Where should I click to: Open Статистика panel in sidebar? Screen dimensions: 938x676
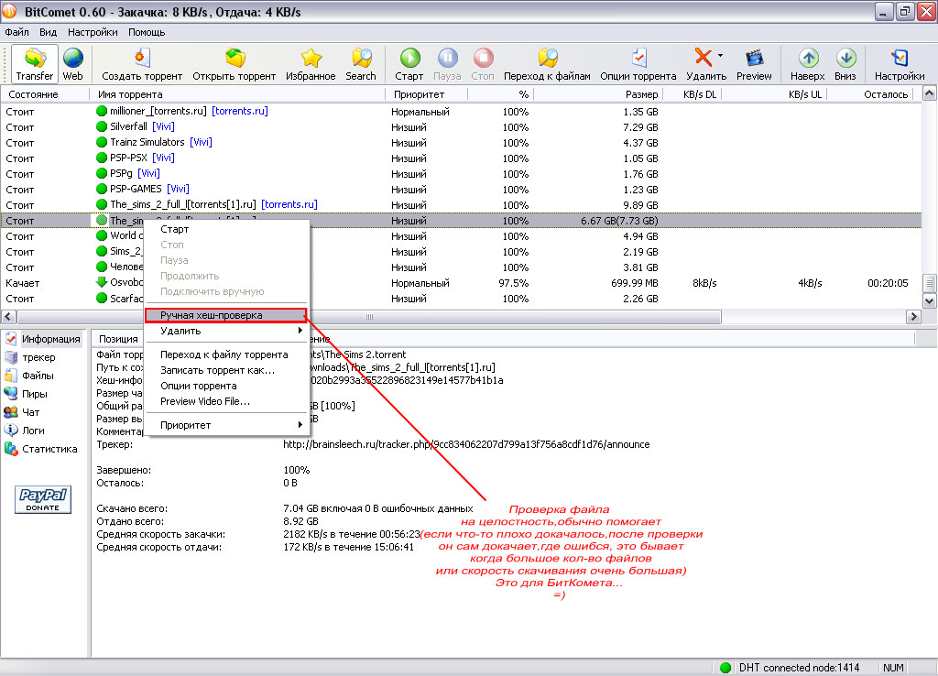click(41, 449)
